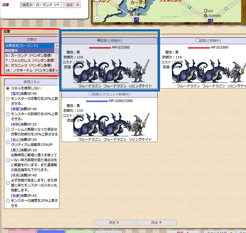246x233 pixels.
Task: Select 部隊3(クラニッツ防衛中) radio button
Action: [91, 94]
